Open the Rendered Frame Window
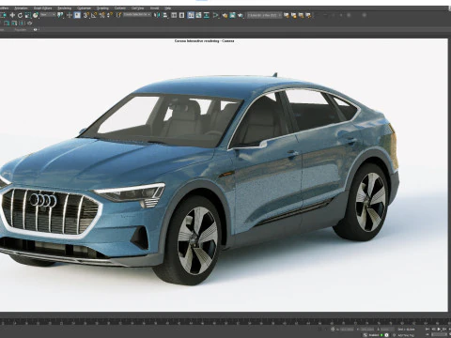Viewport: 451px width, 338px height. coord(232,15)
